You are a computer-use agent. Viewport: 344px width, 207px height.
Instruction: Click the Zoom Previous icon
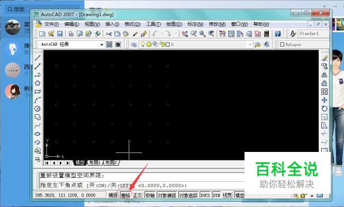211,34
